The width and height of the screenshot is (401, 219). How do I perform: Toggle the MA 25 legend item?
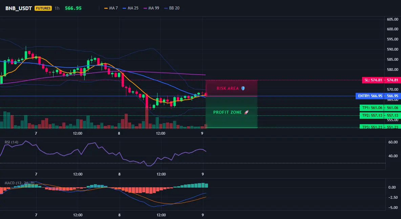[130, 8]
